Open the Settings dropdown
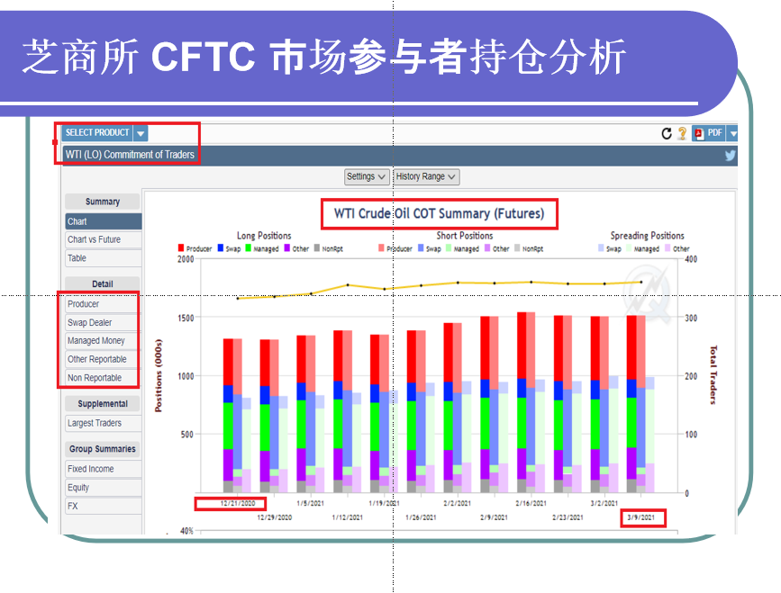 (x=366, y=176)
